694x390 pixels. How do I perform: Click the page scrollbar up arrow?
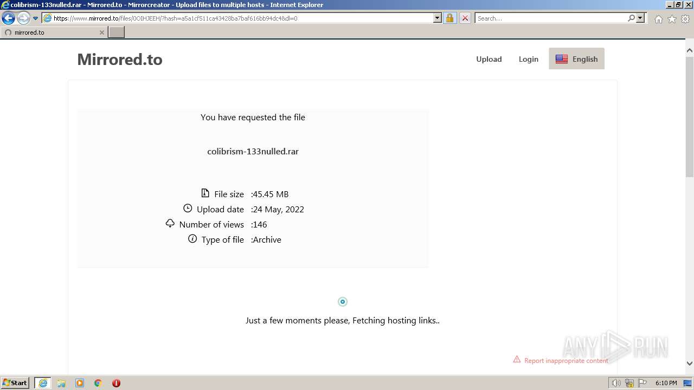[690, 50]
